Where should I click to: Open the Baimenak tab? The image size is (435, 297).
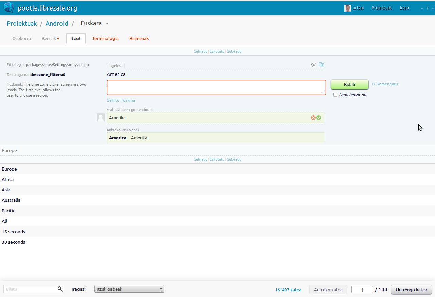[x=139, y=39]
